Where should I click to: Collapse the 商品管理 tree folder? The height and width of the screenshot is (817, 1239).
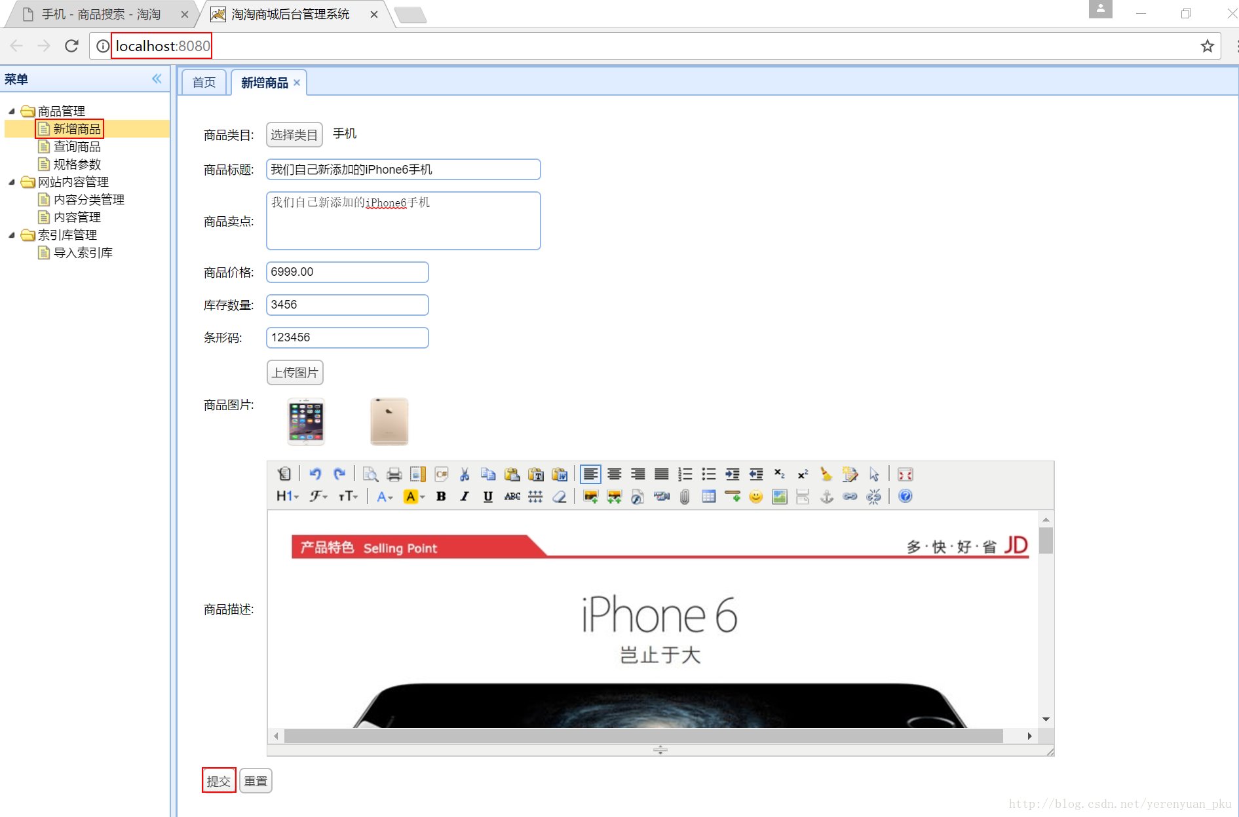(x=11, y=111)
